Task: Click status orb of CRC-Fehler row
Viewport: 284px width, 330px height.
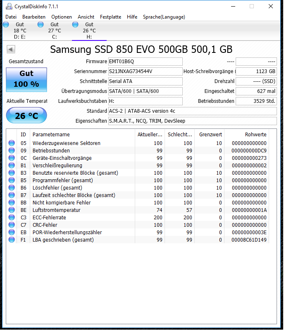Action: point(12,225)
